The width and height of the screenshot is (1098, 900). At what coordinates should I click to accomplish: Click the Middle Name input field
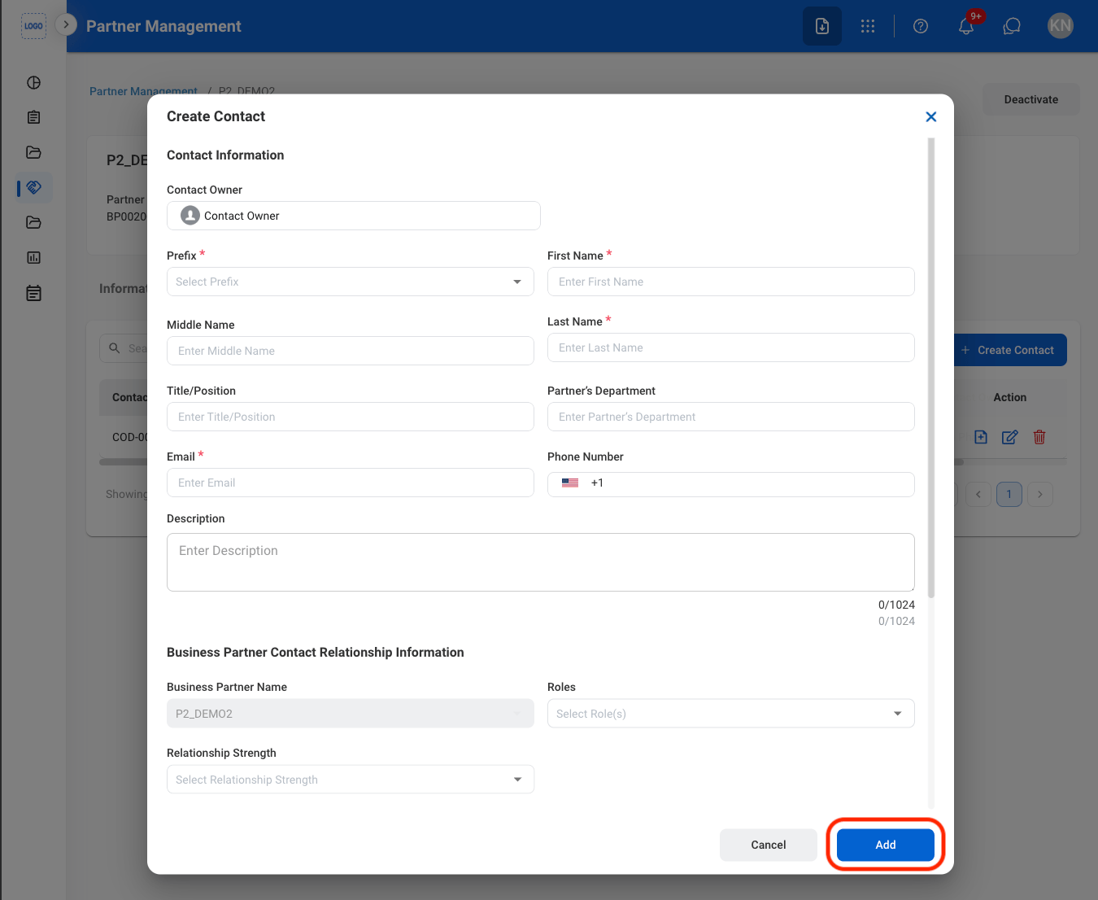[351, 351]
